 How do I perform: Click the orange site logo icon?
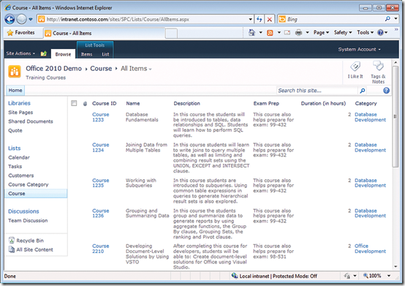click(15, 72)
